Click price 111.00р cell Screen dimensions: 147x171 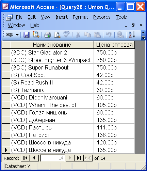114,127
